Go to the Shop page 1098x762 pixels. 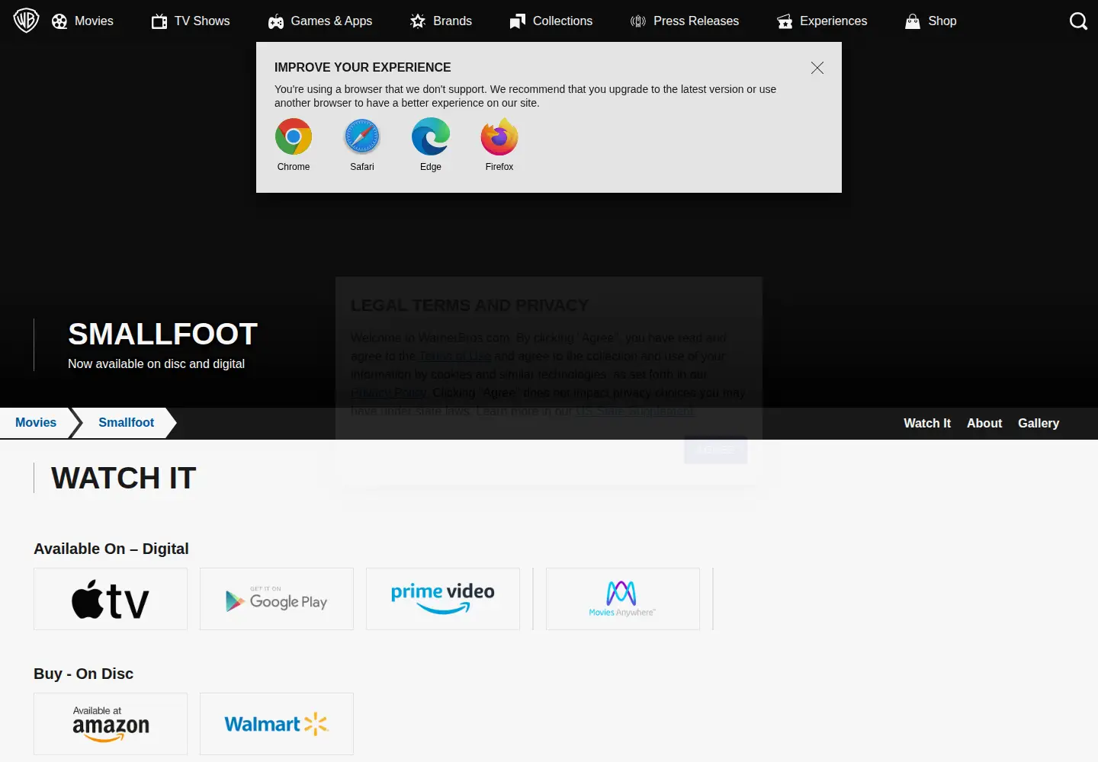coord(930,21)
